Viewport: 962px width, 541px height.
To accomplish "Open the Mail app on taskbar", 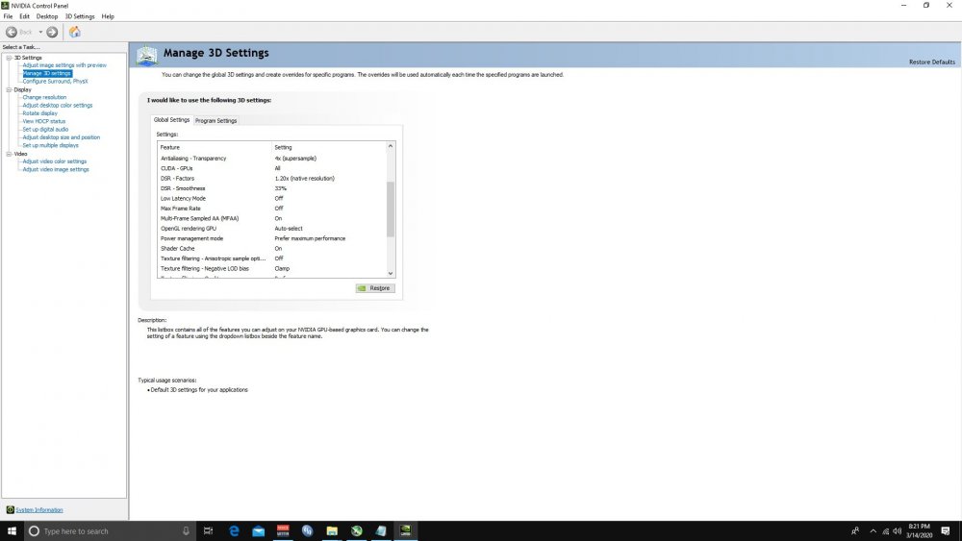I will point(258,531).
